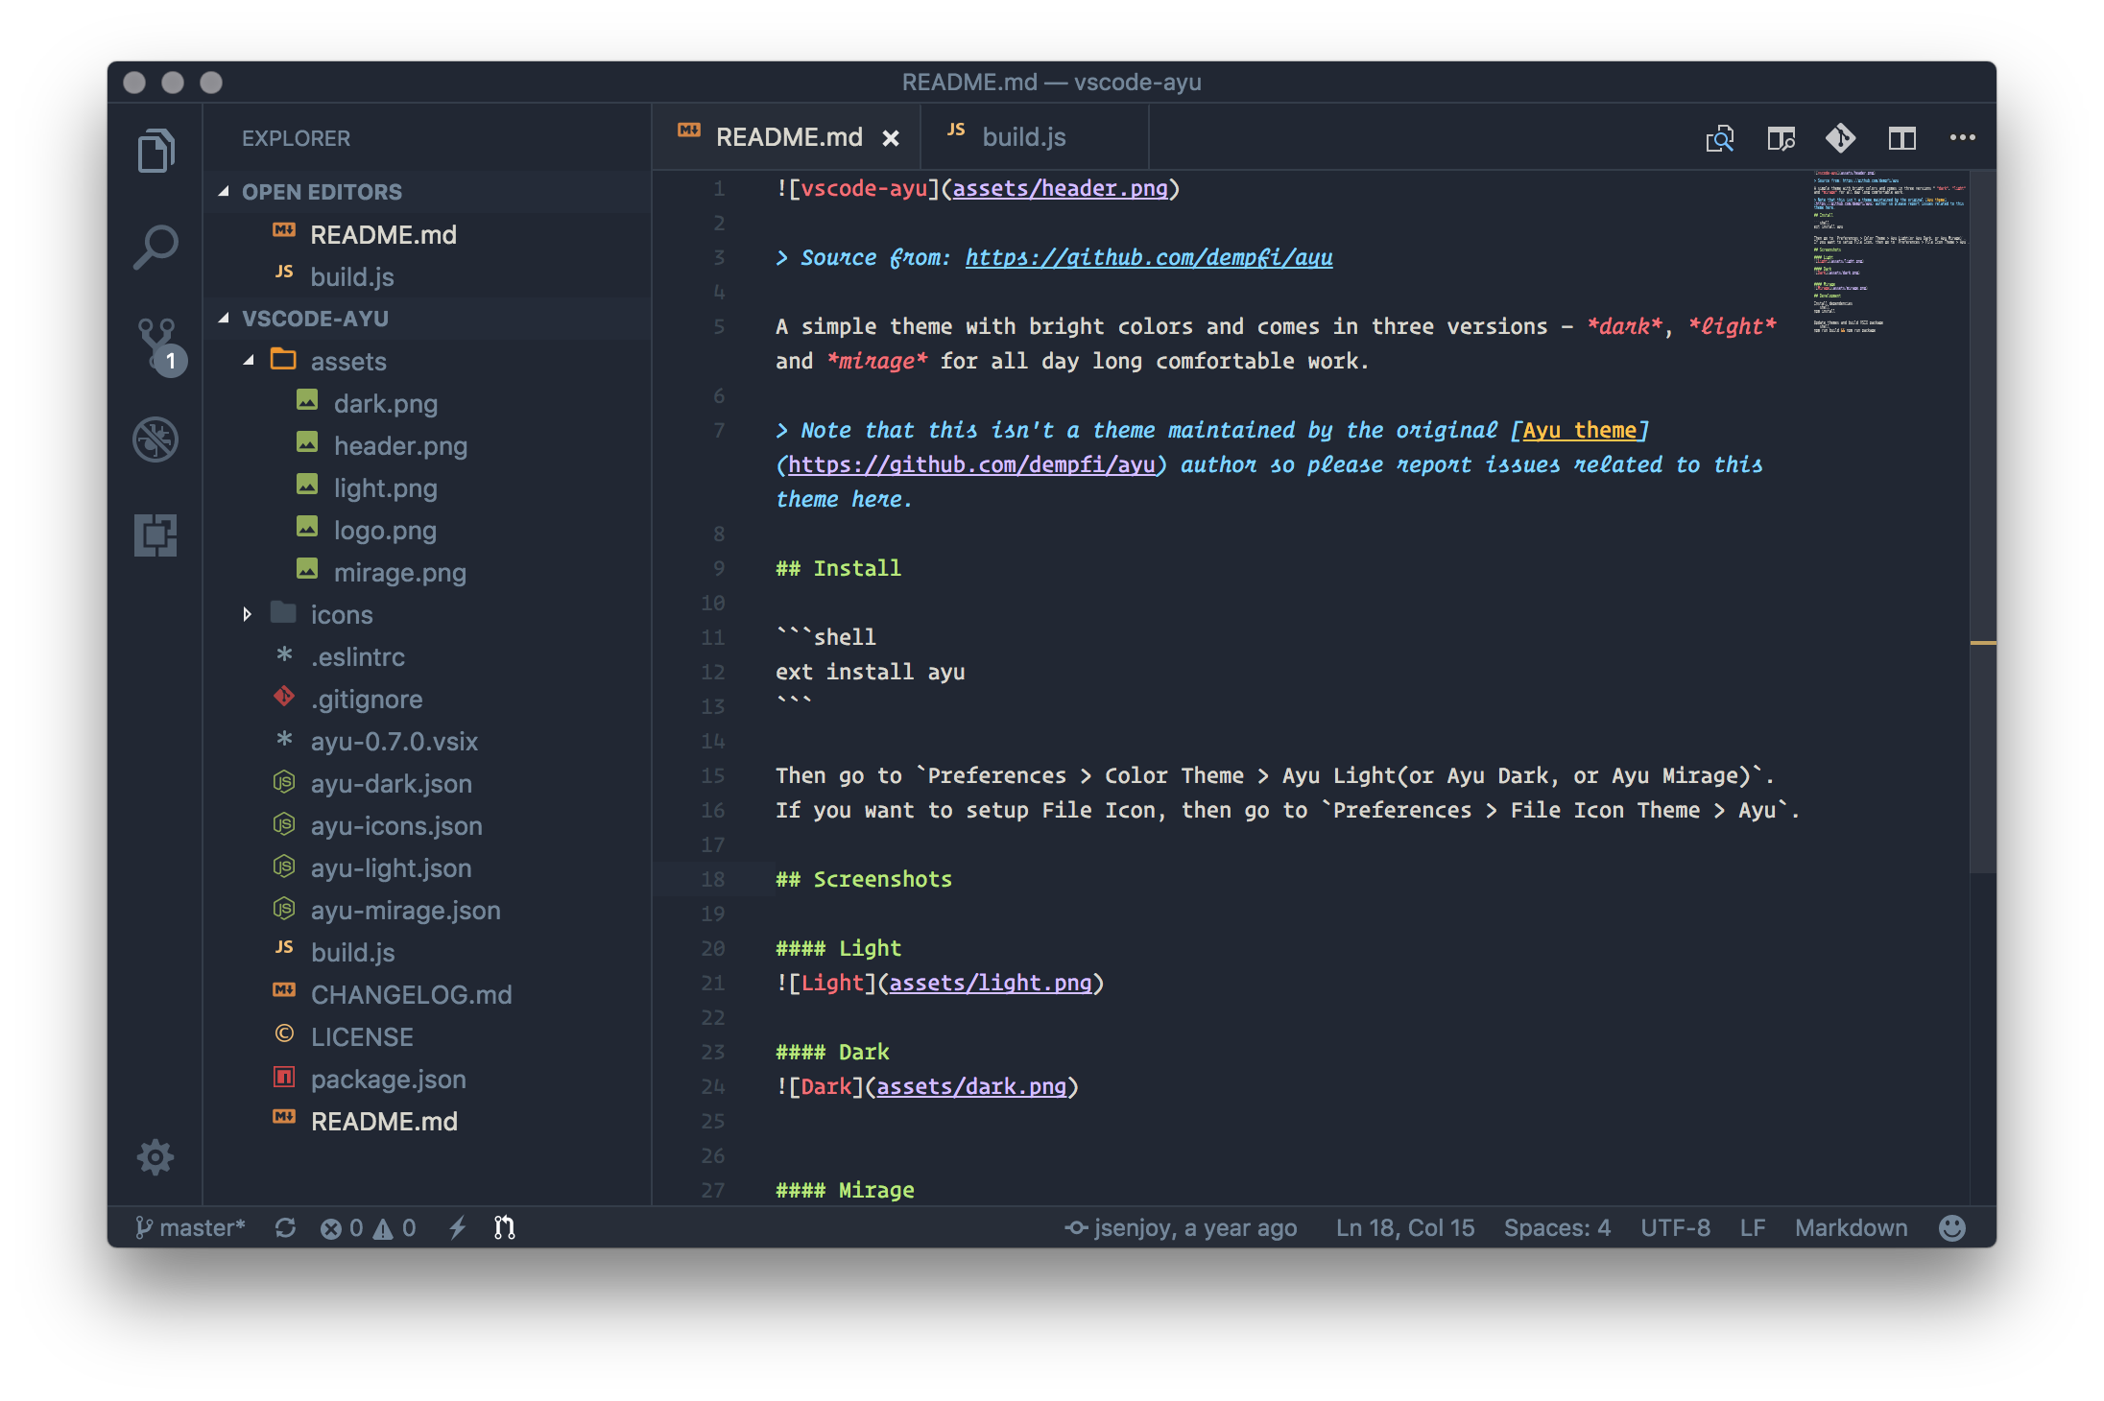Click the Spaces: 4 indentation setting
The width and height of the screenshot is (2104, 1401).
click(x=1556, y=1227)
